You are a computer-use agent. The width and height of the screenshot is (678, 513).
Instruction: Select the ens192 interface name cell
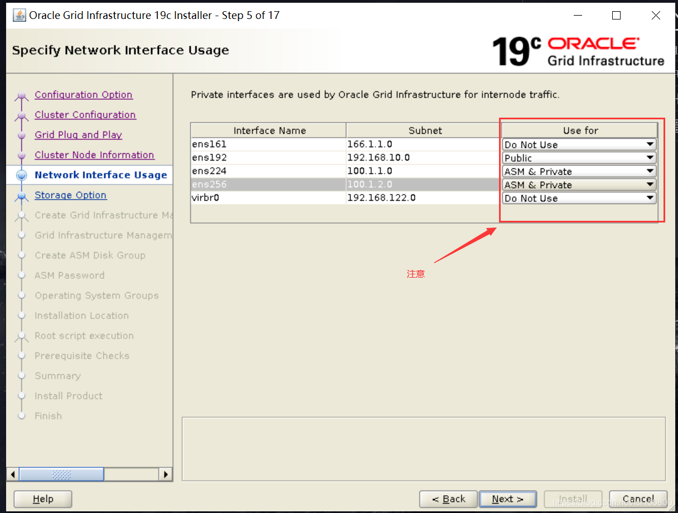pos(269,158)
